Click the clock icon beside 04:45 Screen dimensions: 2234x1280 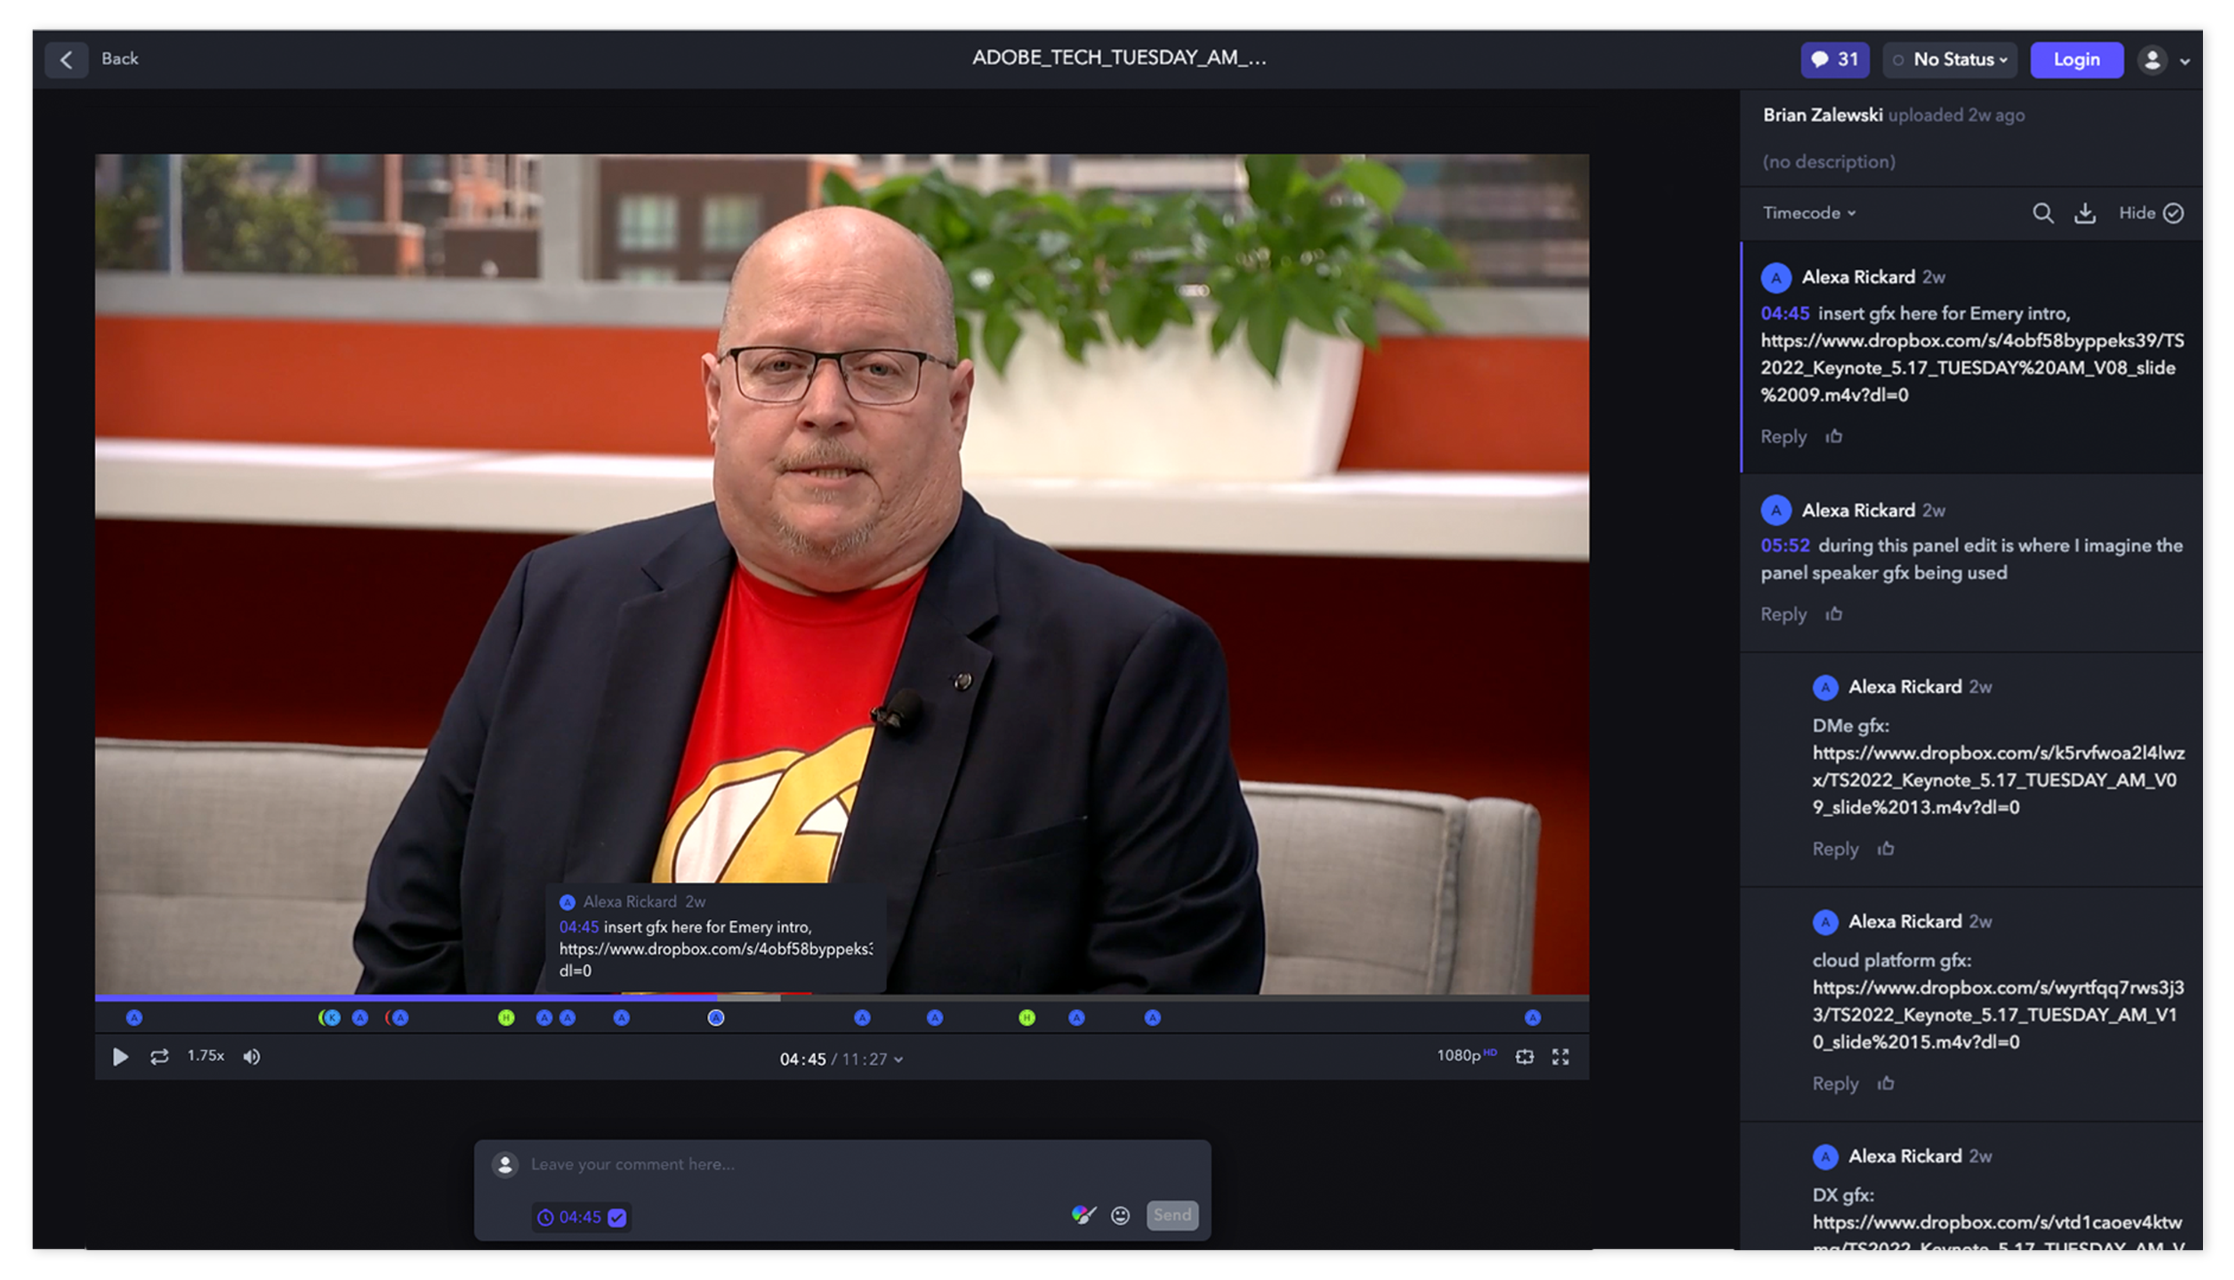click(545, 1218)
